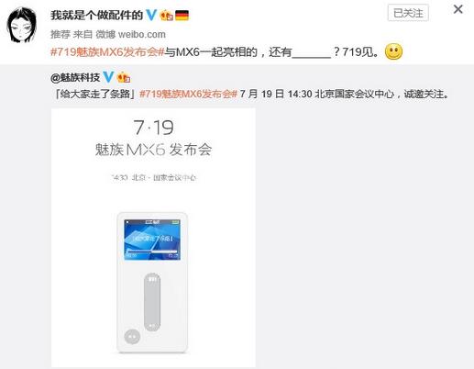The width and height of the screenshot is (474, 369).
Task: Click the blue V badge next to 魅族科技
Action: click(x=108, y=77)
